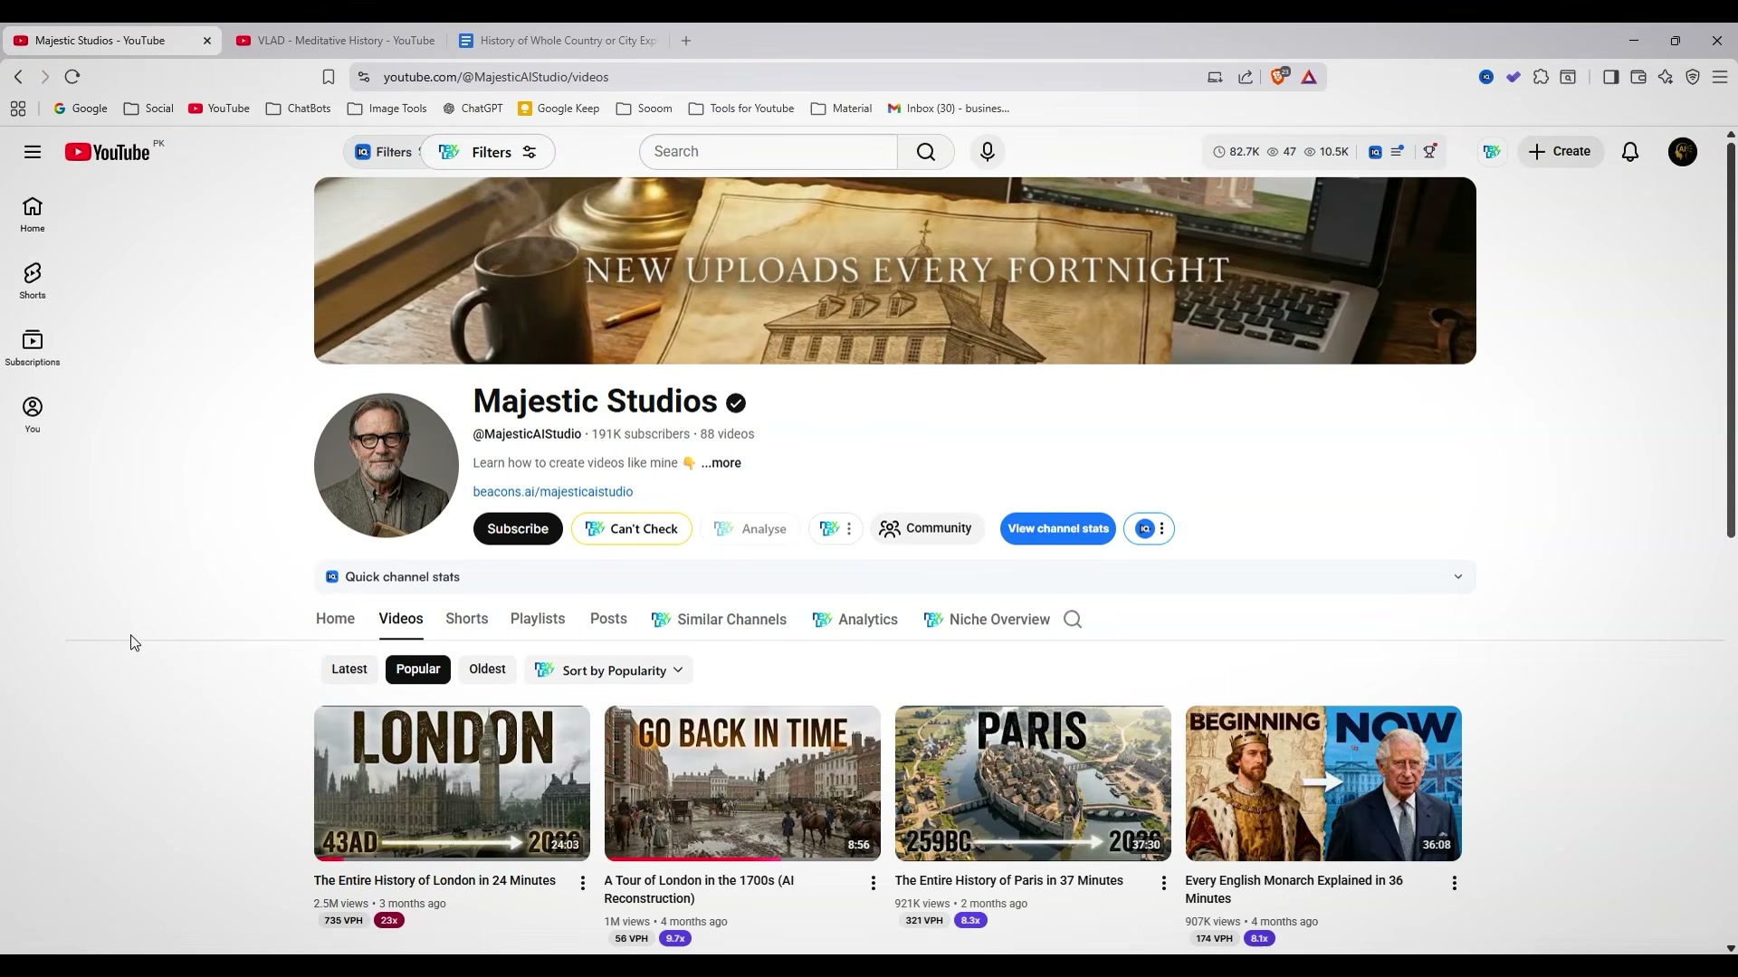Toggle bookmark for this page
Screen dimensions: 1738x977
point(329,77)
